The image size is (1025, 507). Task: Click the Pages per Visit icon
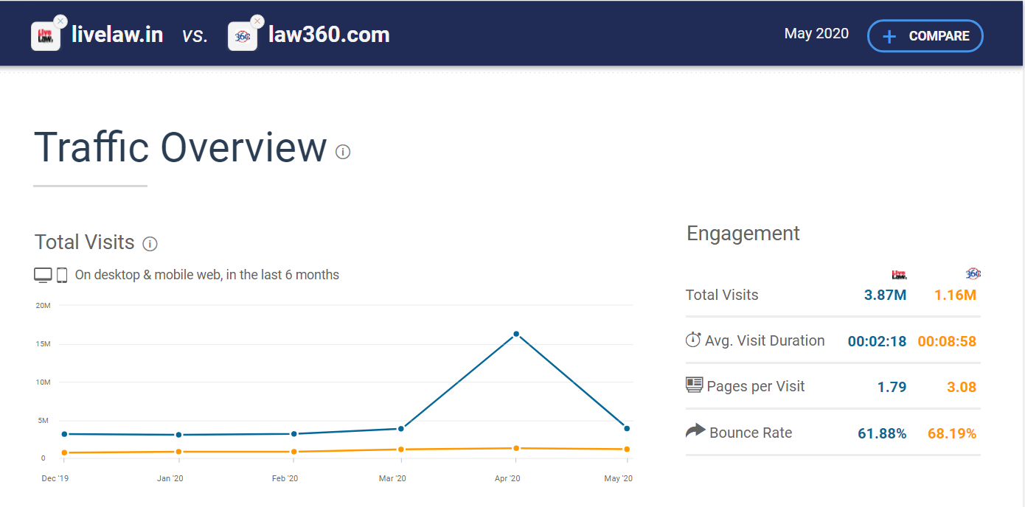[694, 385]
